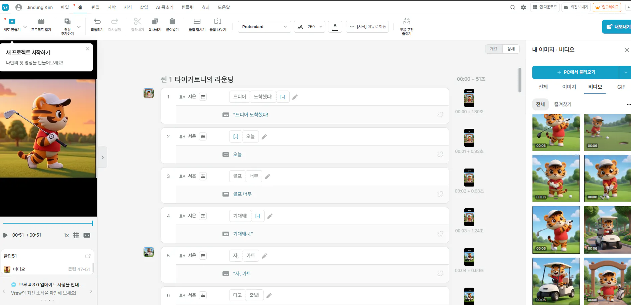Open the search magnifier icon
The height and width of the screenshot is (305, 631).
tap(513, 7)
